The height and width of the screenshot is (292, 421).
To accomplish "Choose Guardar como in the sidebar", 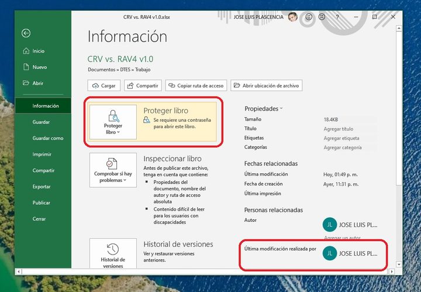I will pos(43,138).
